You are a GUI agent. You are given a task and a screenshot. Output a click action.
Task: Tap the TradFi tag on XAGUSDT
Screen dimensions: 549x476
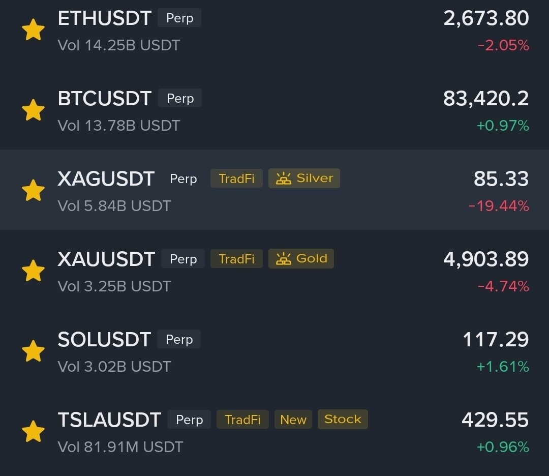(x=236, y=179)
